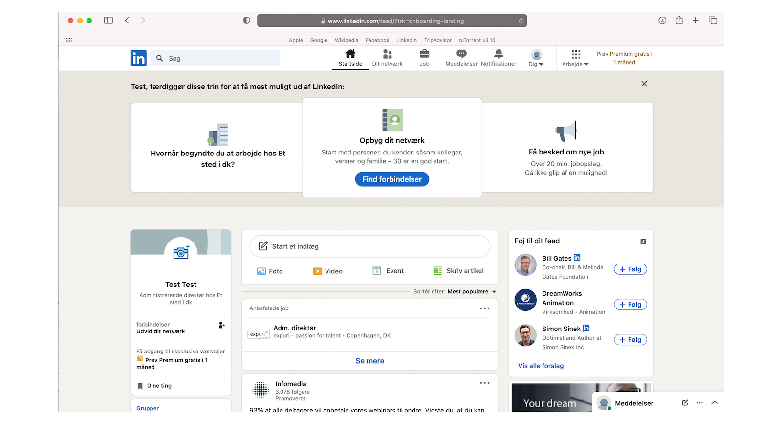Screen dimensions: 782x440
Task: Open the LinkedIn home logo
Action: click(138, 58)
